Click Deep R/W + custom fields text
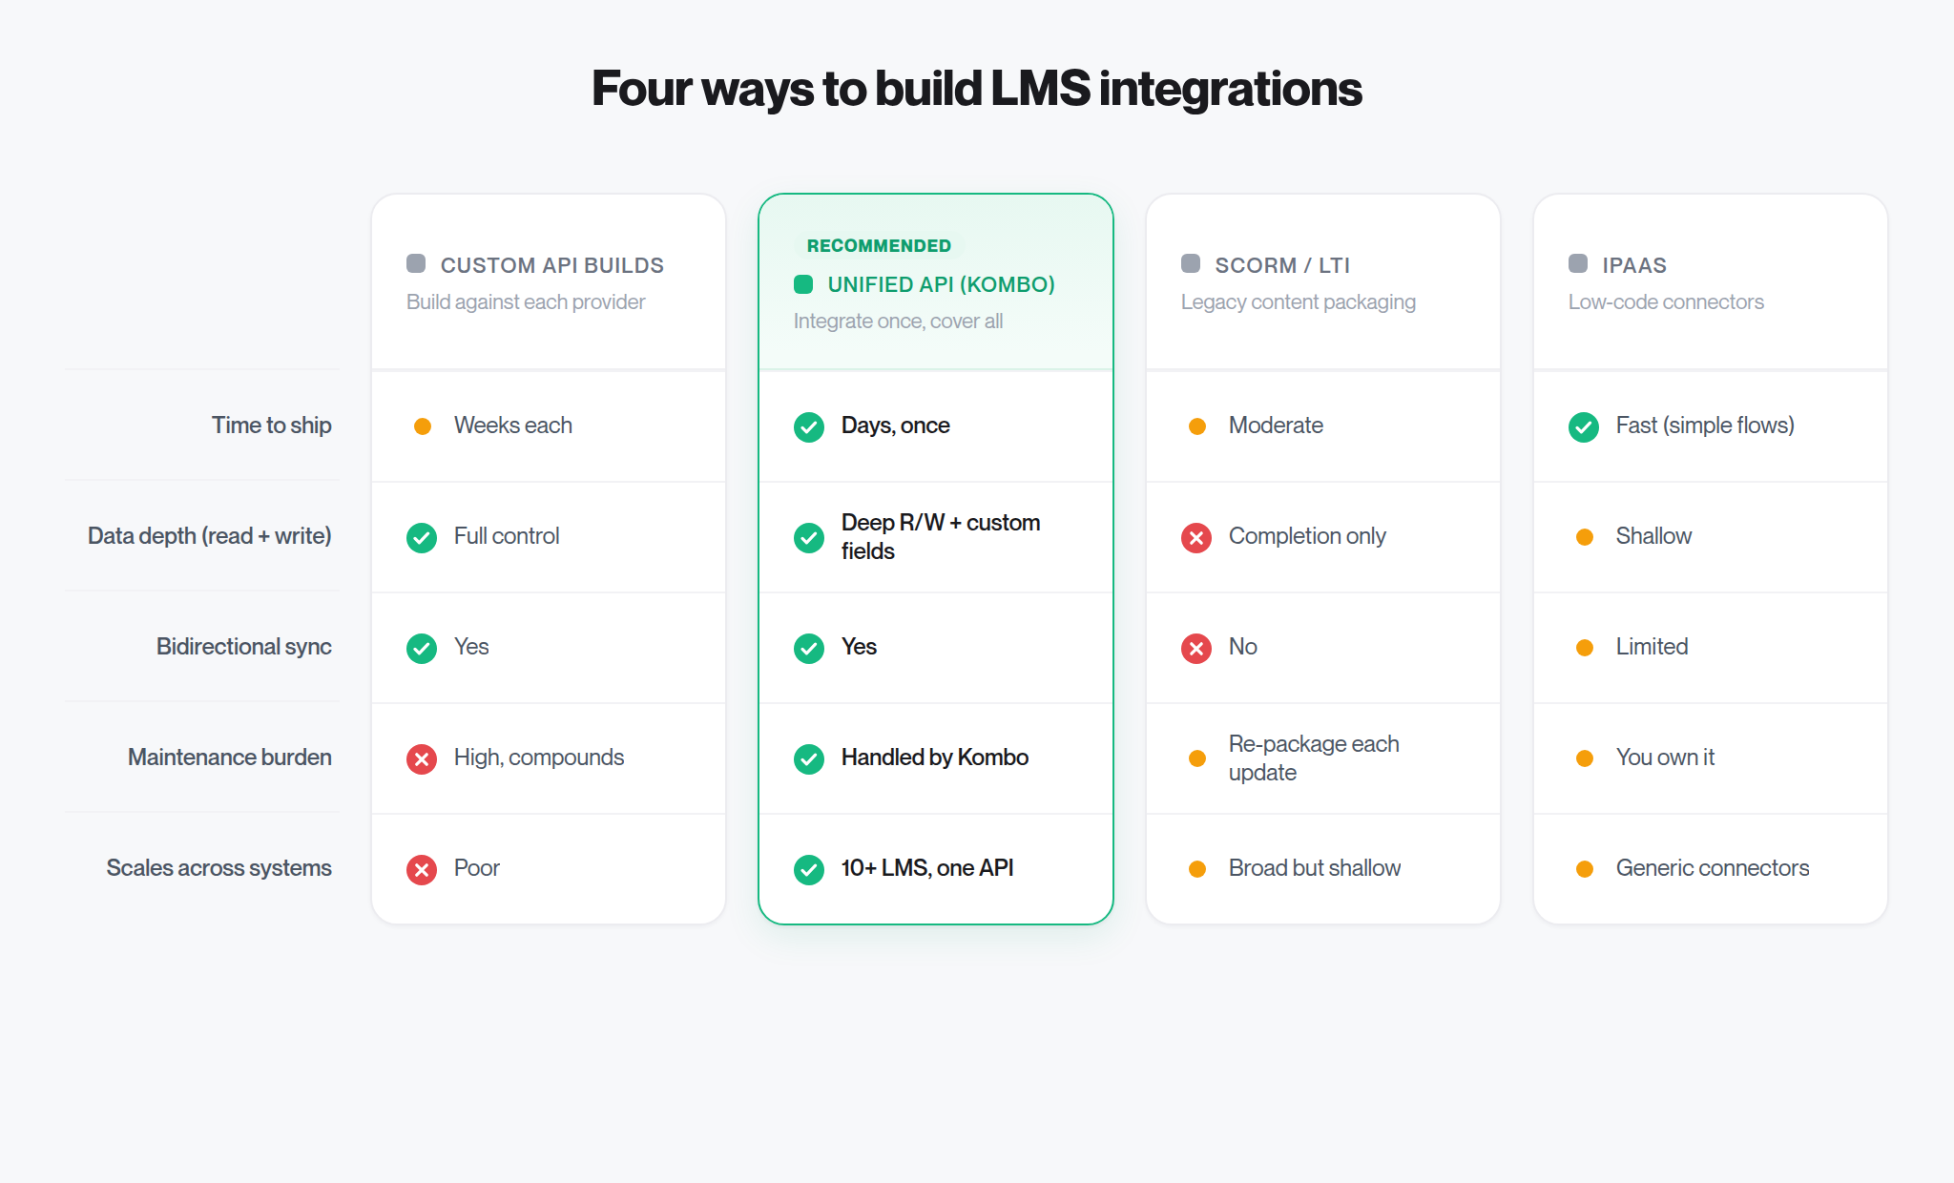1954x1183 pixels. (x=941, y=537)
